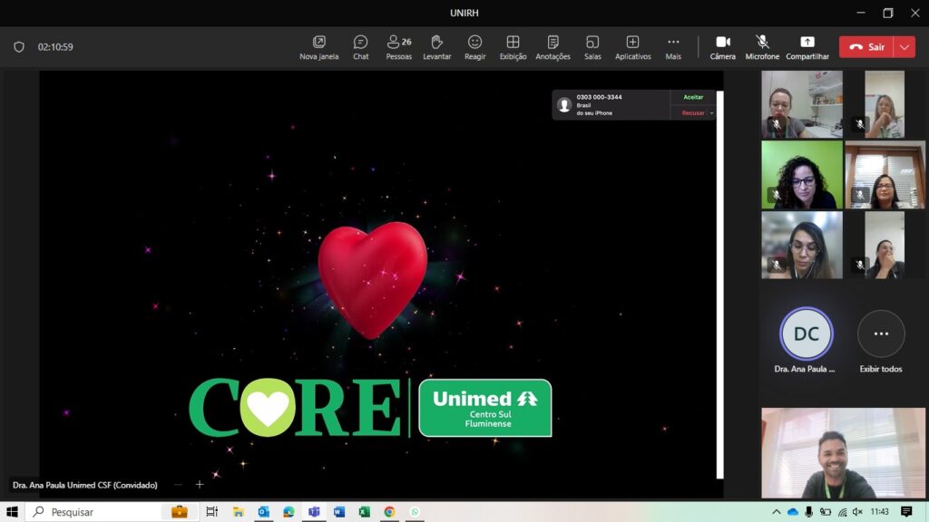Leave the meeting with Sair
The height and width of the screenshot is (522, 929).
pyautogui.click(x=866, y=47)
